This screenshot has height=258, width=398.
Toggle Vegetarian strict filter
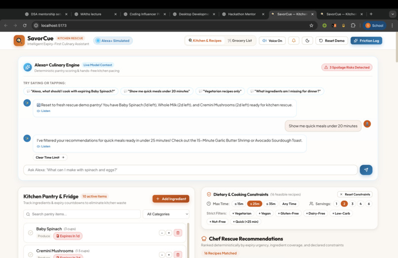pyautogui.click(x=241, y=213)
